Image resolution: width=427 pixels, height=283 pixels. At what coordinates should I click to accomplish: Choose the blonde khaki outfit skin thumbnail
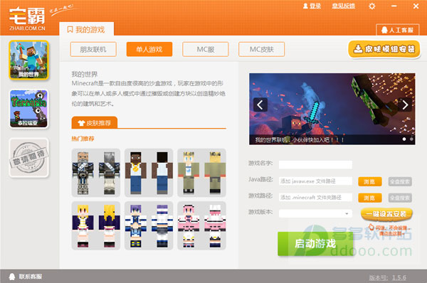[201, 173]
